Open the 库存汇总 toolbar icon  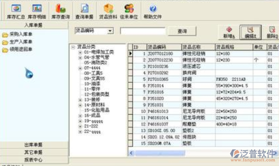tap(15, 11)
